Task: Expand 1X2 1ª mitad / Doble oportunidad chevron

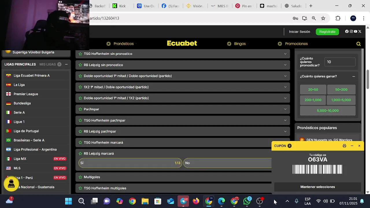Action: pyautogui.click(x=285, y=87)
